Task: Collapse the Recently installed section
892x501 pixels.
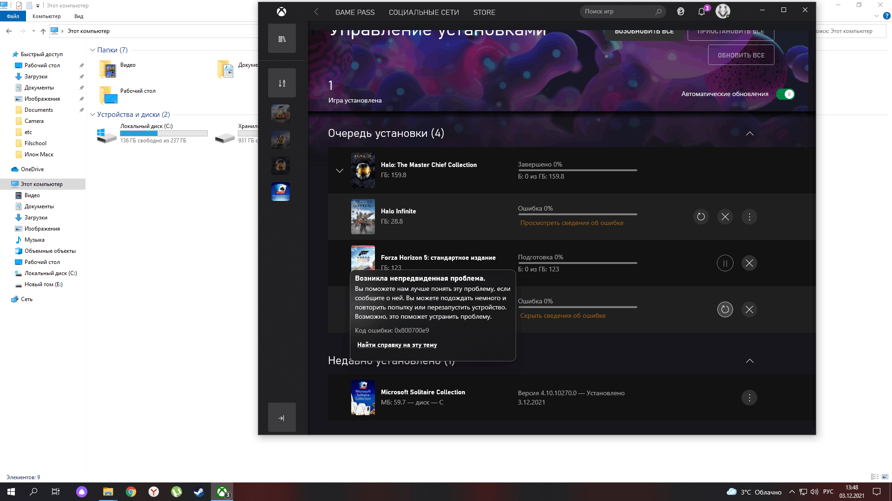Action: [749, 361]
